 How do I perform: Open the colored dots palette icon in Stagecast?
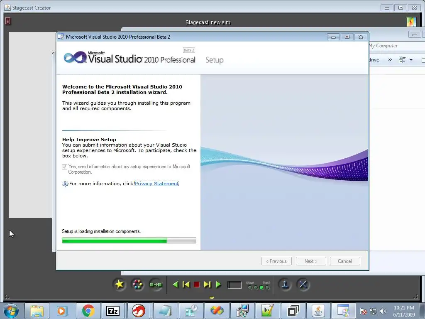(x=137, y=285)
